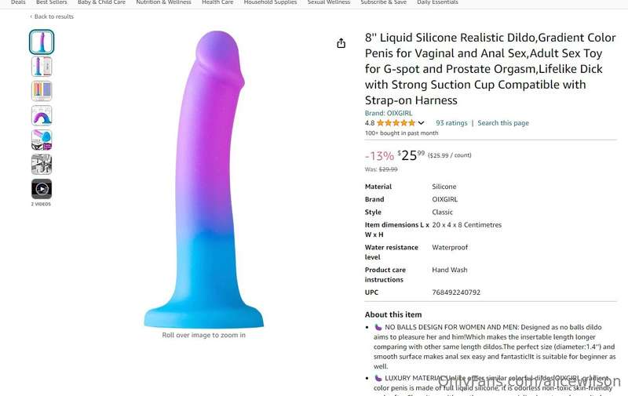Open the Health Care menu item
This screenshot has width=628, height=396.
[217, 2]
